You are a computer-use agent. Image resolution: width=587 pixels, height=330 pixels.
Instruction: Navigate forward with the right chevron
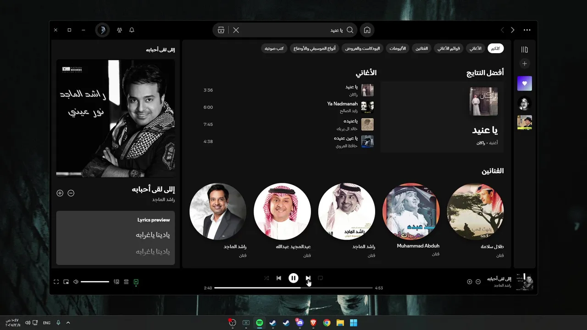point(512,30)
